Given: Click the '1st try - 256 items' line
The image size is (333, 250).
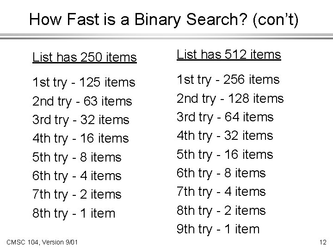Looking at the screenshot, I should [x=228, y=80].
